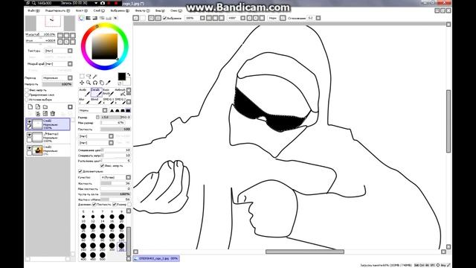Adjust the brush size slider
The height and width of the screenshot is (268, 476).
tap(115, 117)
